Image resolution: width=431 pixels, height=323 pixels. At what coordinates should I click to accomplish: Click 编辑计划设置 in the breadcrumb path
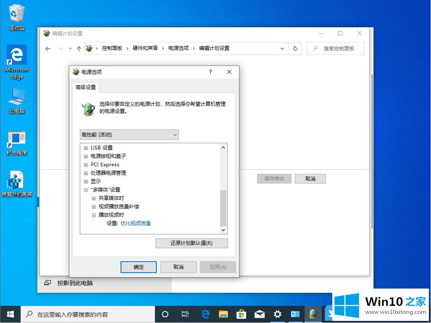[x=214, y=48]
